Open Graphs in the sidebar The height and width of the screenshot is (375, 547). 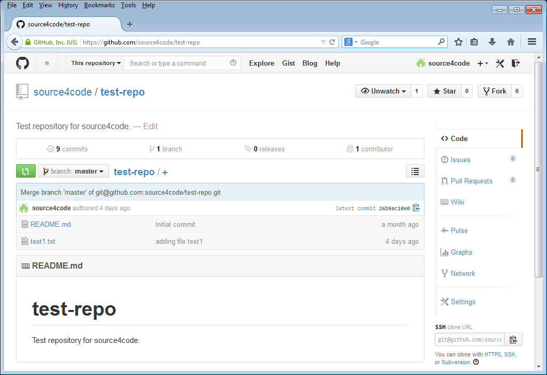tap(461, 252)
